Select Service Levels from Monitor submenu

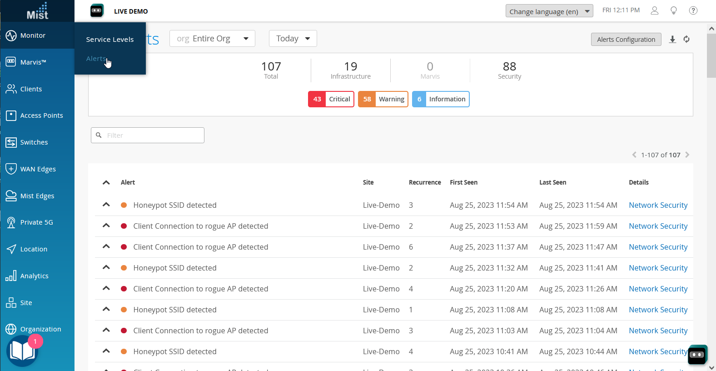[110, 40]
